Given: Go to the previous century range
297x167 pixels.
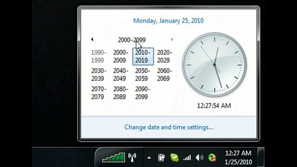Looking at the screenshot, I should point(92,39).
